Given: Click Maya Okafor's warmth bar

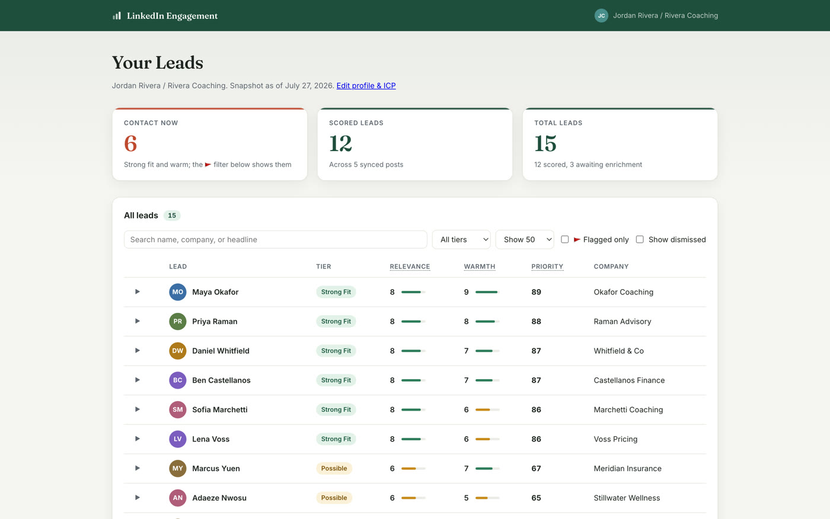Looking at the screenshot, I should point(487,292).
